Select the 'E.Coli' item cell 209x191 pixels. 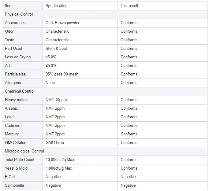10,177
